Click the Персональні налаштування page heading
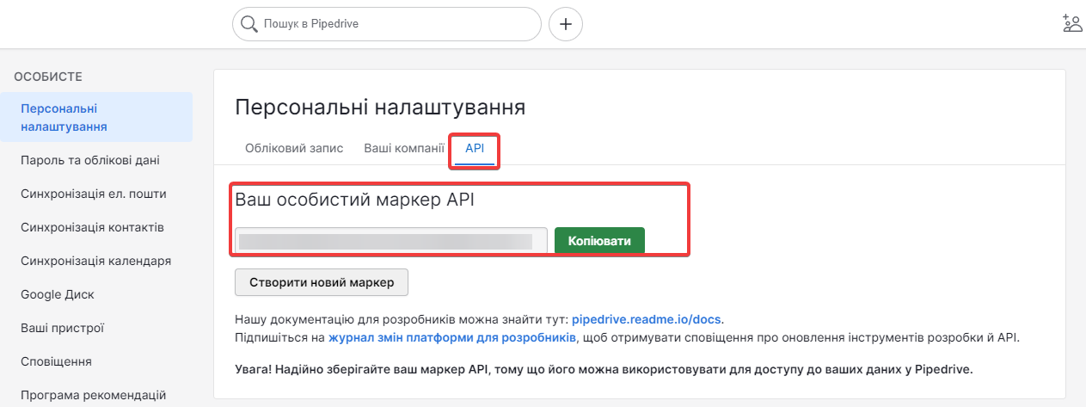1086x407 pixels. coord(380,108)
